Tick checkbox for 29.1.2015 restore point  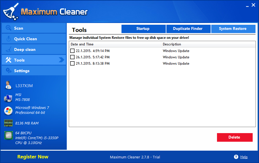(x=72, y=63)
